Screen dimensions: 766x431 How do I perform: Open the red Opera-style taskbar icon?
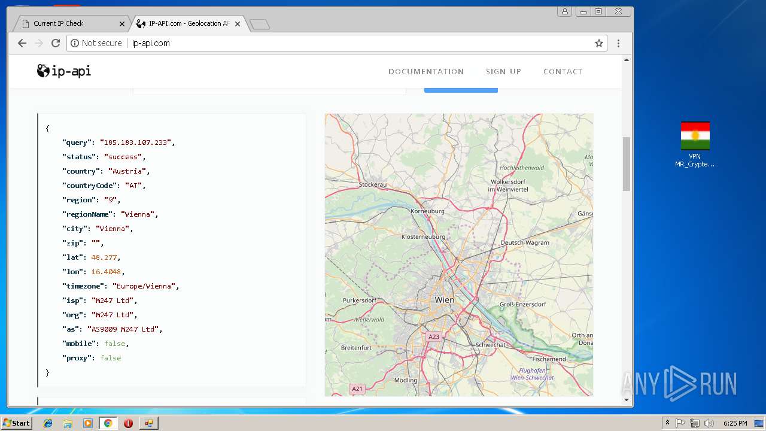tap(128, 423)
